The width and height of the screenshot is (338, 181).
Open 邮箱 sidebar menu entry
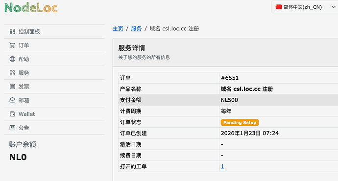pyautogui.click(x=54, y=100)
